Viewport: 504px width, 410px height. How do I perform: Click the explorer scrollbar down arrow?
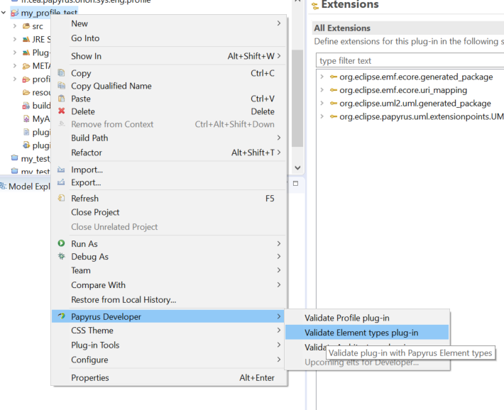[297, 167]
